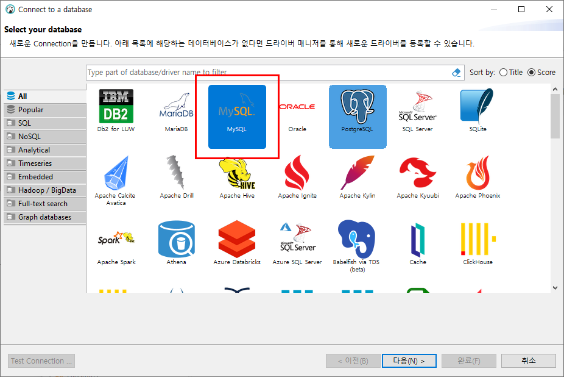
Task: Select the PostgreSQL elephant icon
Action: click(x=357, y=107)
